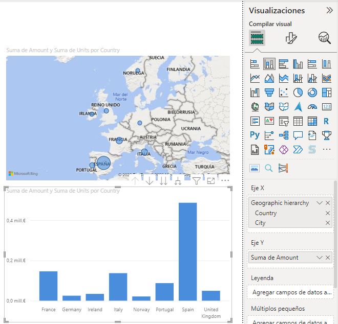This screenshot has width=338, height=324.
Task: Add a scatter chart visual
Action: point(284,92)
